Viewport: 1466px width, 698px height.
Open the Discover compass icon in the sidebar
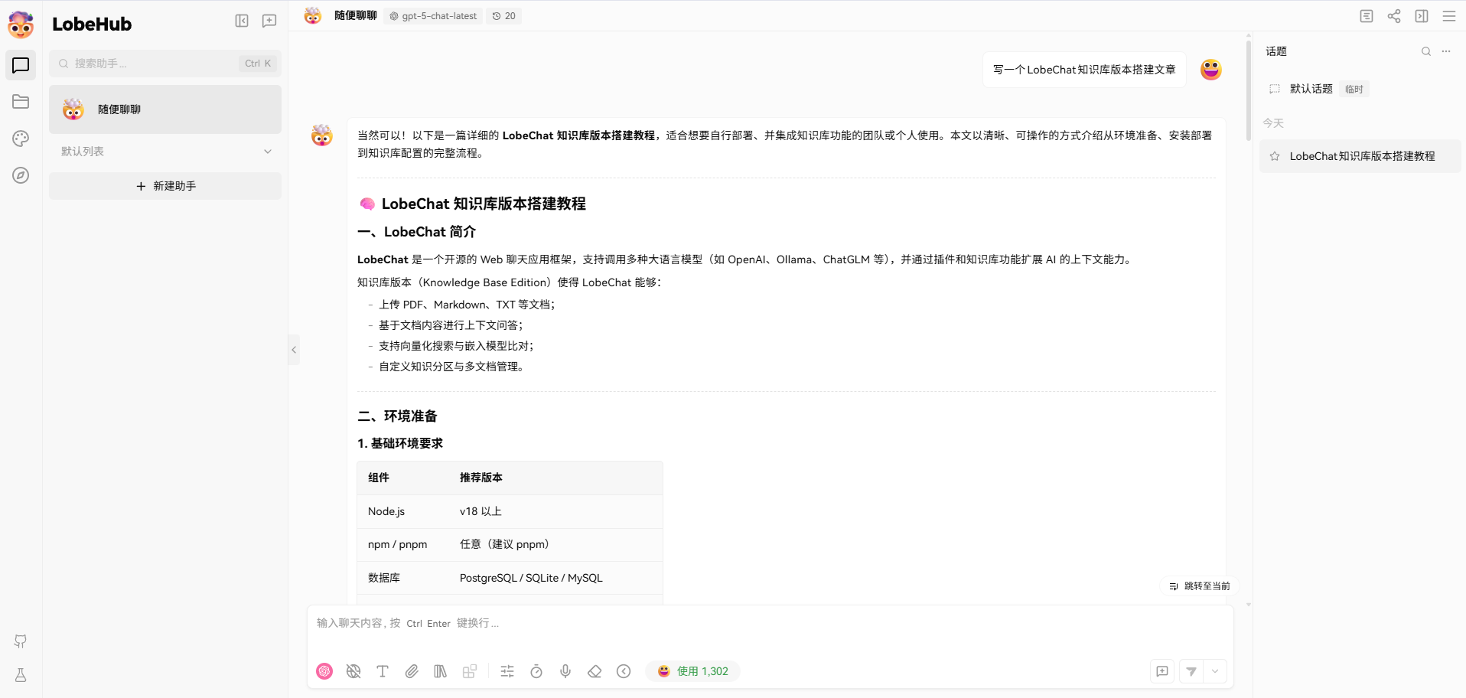coord(21,175)
